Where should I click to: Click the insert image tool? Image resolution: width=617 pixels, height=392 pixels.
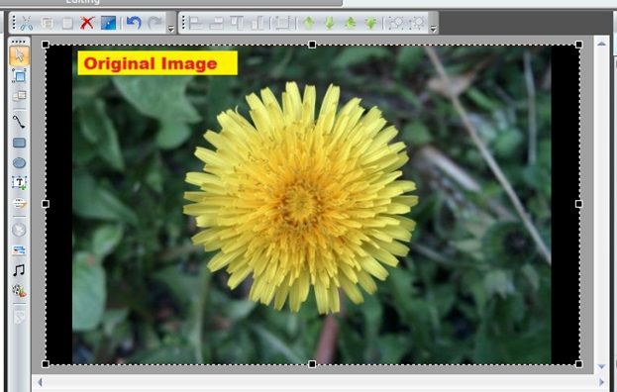[19, 249]
